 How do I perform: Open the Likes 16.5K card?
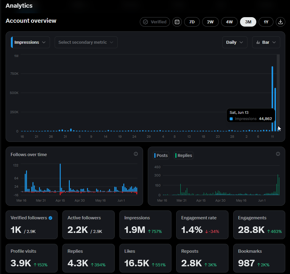point(145,258)
